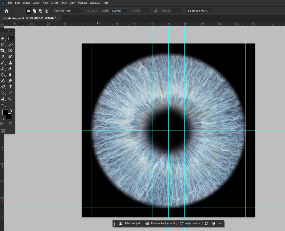Select the Move tool

[x=3, y=39]
